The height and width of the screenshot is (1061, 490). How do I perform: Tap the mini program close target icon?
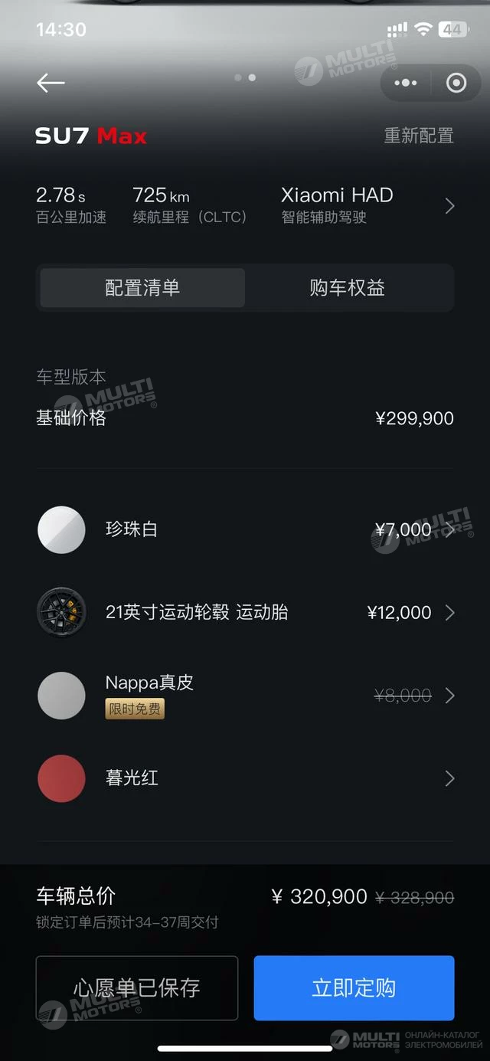tap(456, 83)
